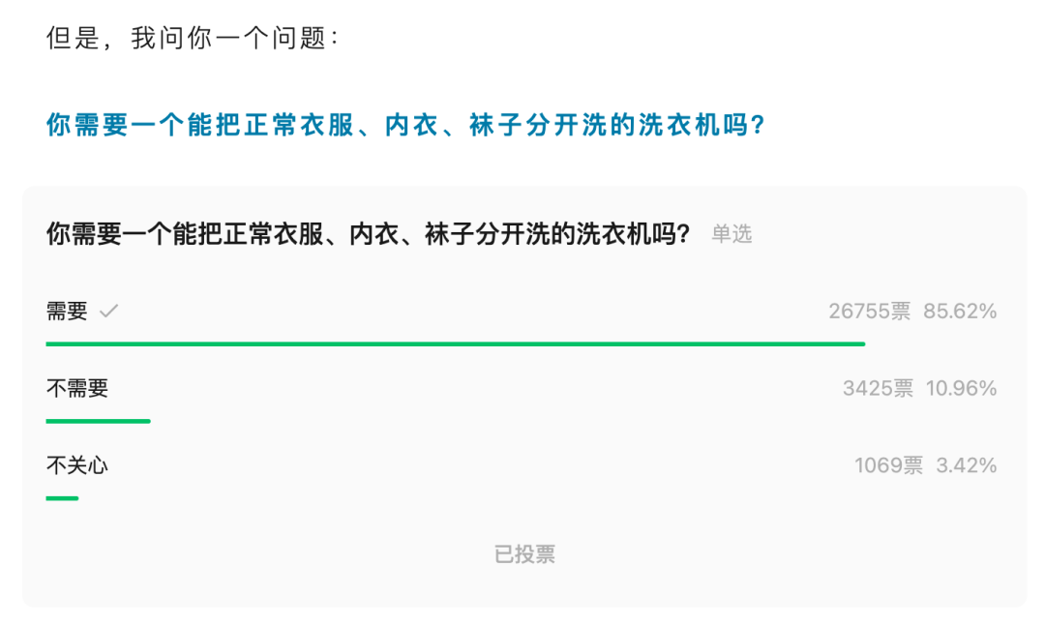
Task: Click the 已投票 button
Action: pyautogui.click(x=524, y=554)
